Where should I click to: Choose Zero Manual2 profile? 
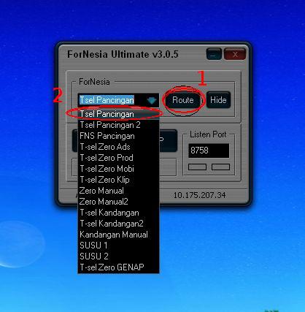pyautogui.click(x=118, y=202)
